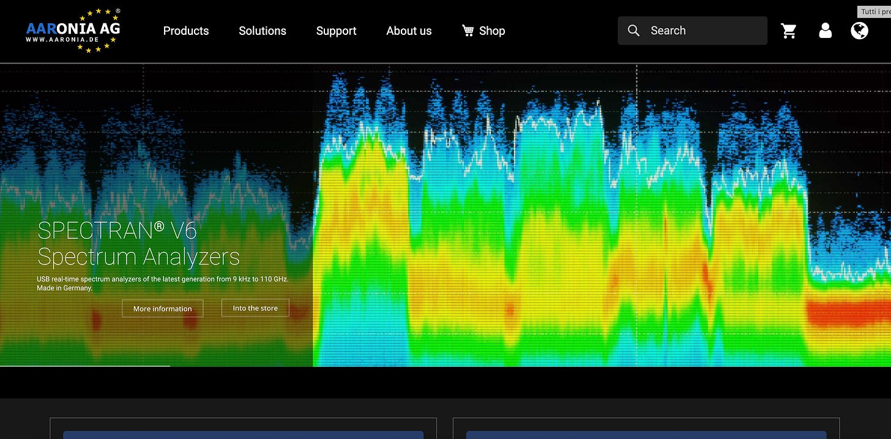891x439 pixels.
Task: Open the Support menu
Action: tap(336, 31)
